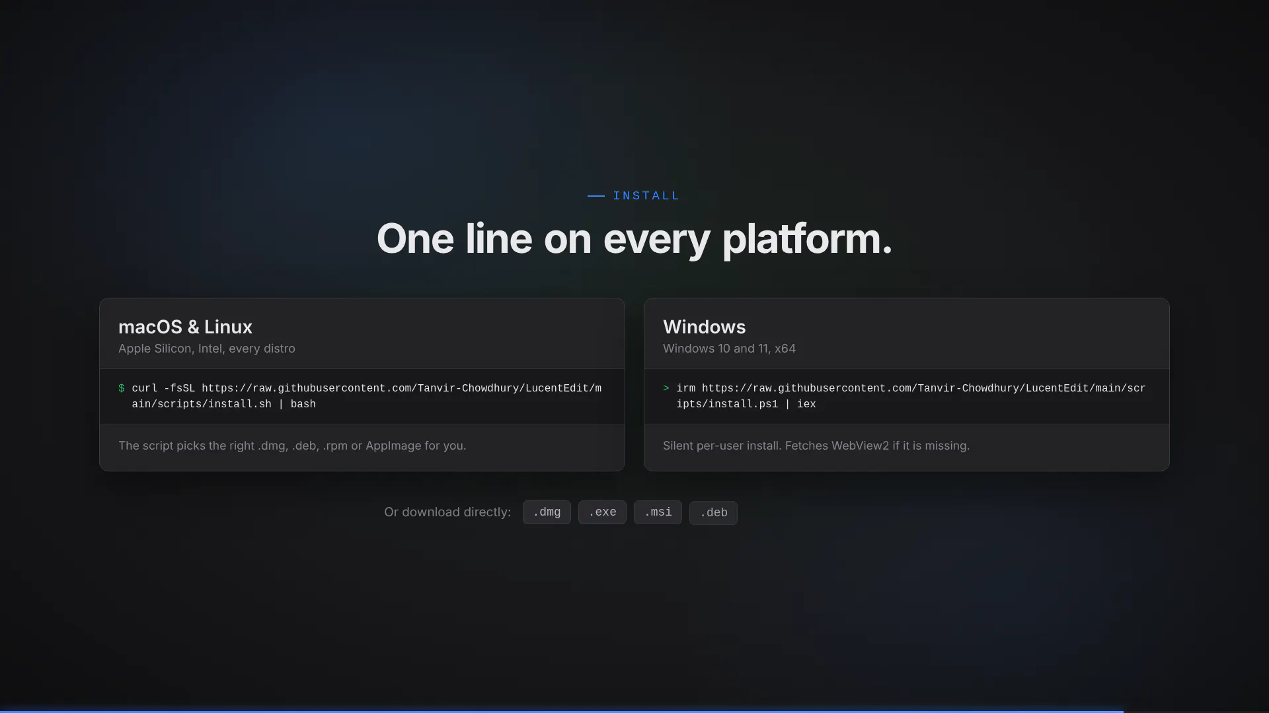
Task: Select the irm PowerShell install command
Action: click(911, 396)
